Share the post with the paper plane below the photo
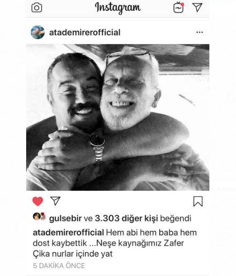The height and width of the screenshot is (276, 236). 56,201
